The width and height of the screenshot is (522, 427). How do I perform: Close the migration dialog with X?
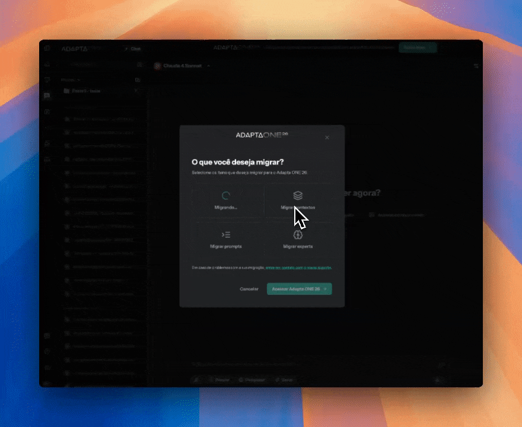pyautogui.click(x=327, y=138)
